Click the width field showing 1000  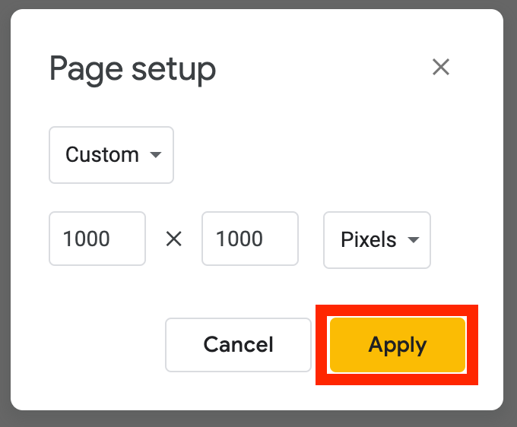click(x=97, y=239)
